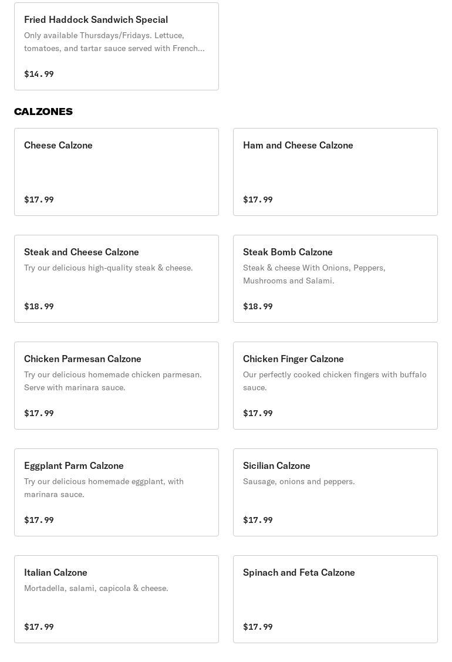Open the Fried Haddock Sandwich Special item
This screenshot has height=662, width=452.
point(116,46)
